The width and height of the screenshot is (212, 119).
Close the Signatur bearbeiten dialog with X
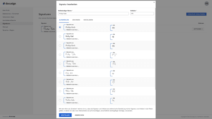(154, 2)
